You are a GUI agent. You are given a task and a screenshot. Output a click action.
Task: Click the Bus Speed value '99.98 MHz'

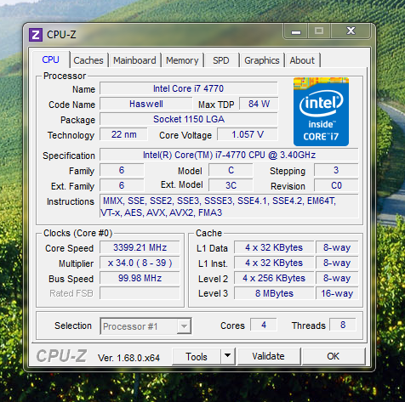point(140,278)
